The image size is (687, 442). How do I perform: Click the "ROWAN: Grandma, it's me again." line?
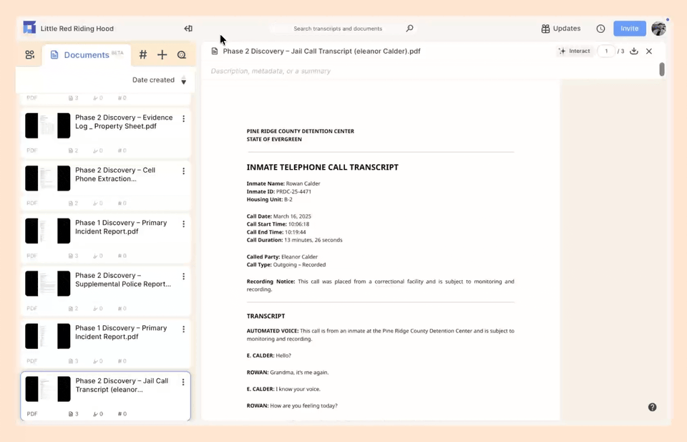288,373
